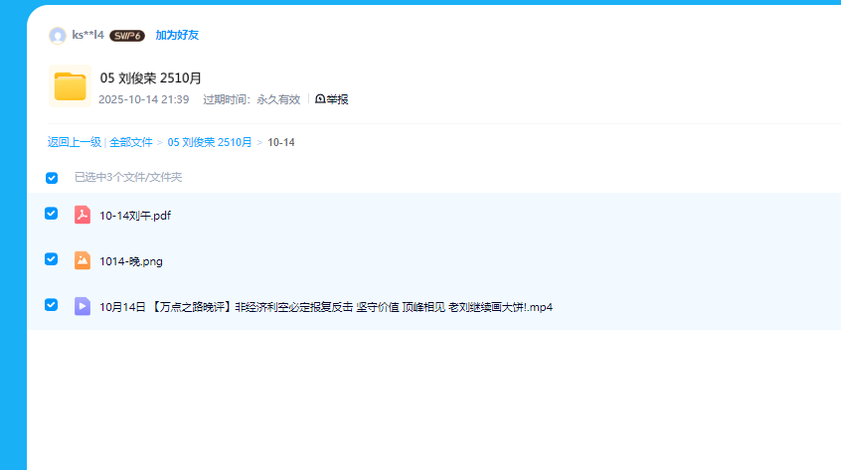Screen dimensions: 841x470
Task: Click the current 10-14 breadcrumb item
Action: pyautogui.click(x=281, y=142)
